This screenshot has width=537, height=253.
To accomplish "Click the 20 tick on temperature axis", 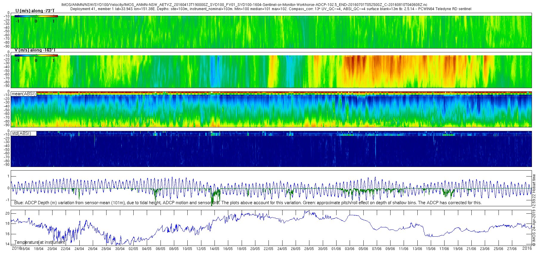I will (x=7, y=213).
